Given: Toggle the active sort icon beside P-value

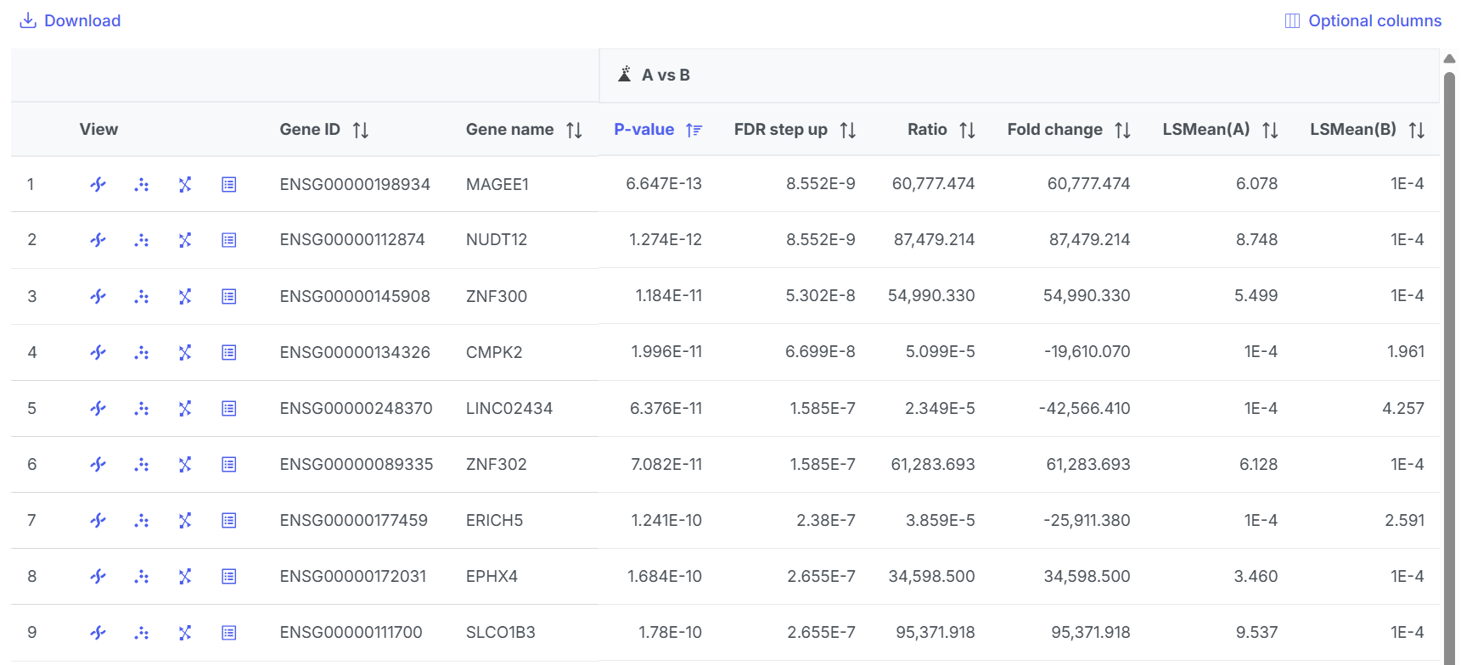Looking at the screenshot, I should [x=694, y=130].
